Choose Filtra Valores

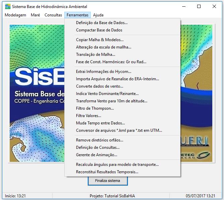point(123,116)
